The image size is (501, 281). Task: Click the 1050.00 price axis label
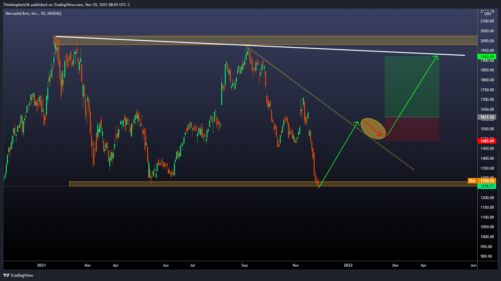(x=487, y=227)
